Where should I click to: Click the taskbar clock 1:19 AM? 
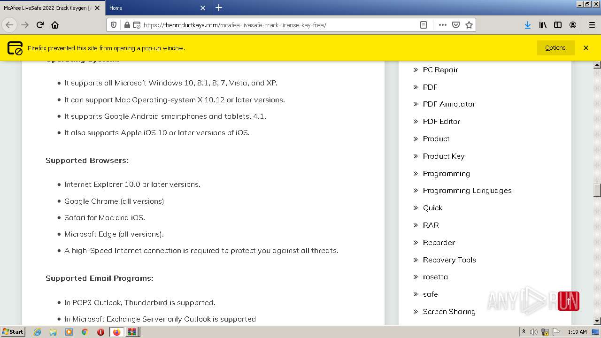[x=577, y=332]
